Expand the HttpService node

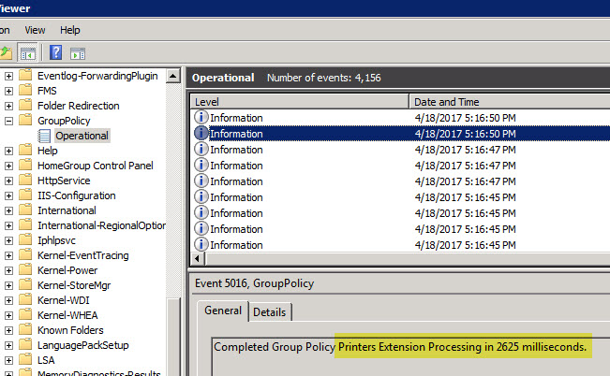coord(8,181)
